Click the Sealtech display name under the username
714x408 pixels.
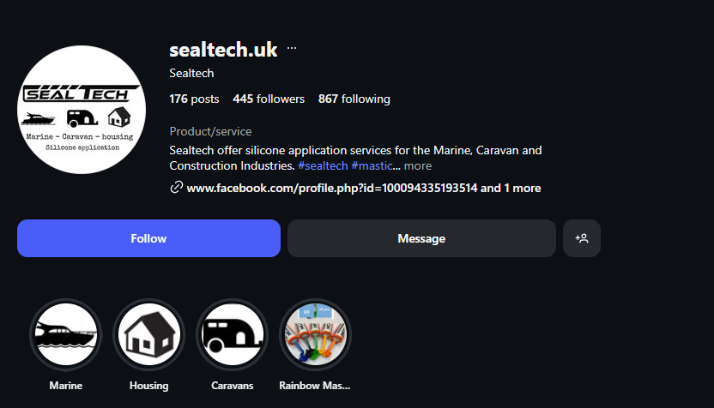[191, 74]
